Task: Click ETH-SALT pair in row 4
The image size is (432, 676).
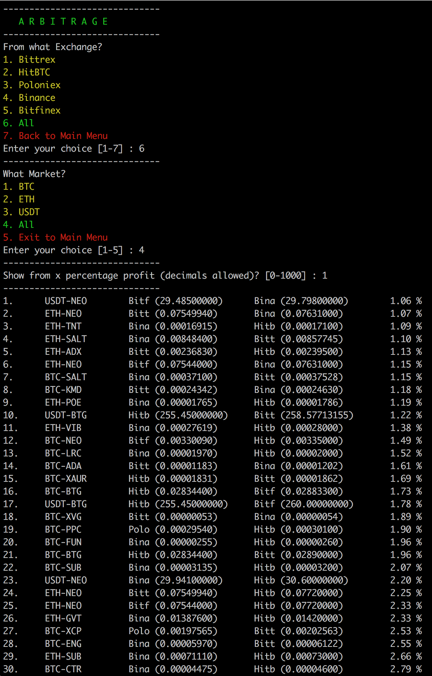Action: pos(66,339)
